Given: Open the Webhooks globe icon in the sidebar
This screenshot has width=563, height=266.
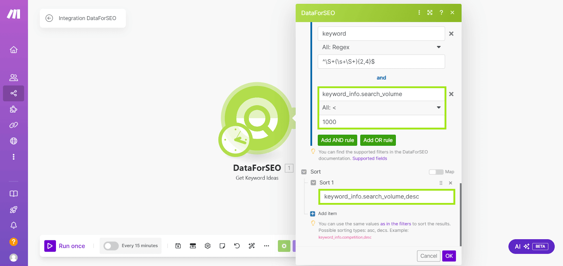Looking at the screenshot, I should coord(14,141).
